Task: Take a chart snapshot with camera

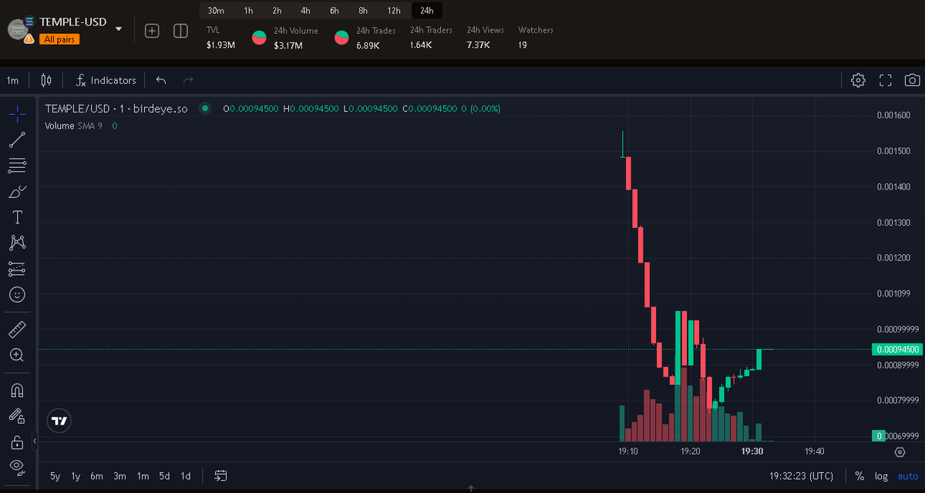Action: [x=912, y=80]
